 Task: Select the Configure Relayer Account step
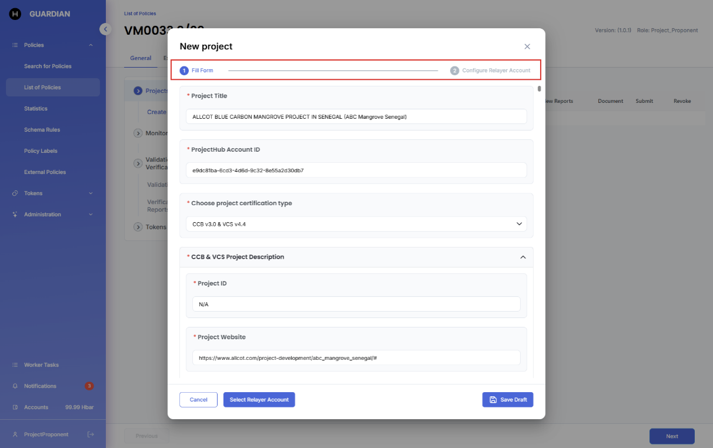coord(491,71)
